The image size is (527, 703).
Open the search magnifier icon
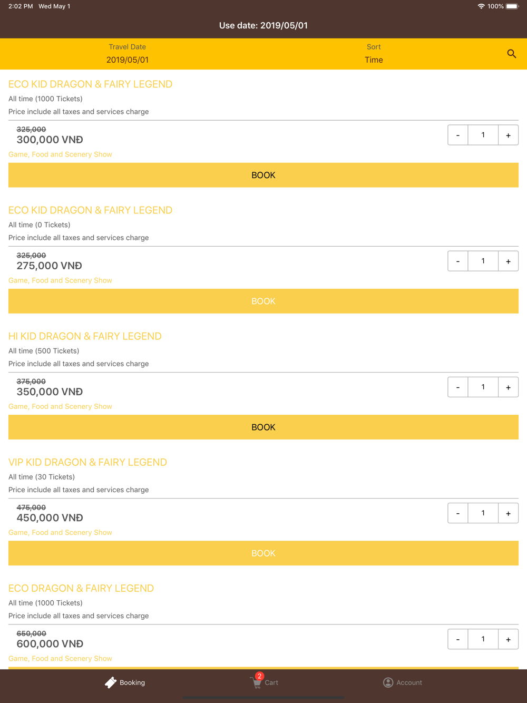[x=511, y=54]
